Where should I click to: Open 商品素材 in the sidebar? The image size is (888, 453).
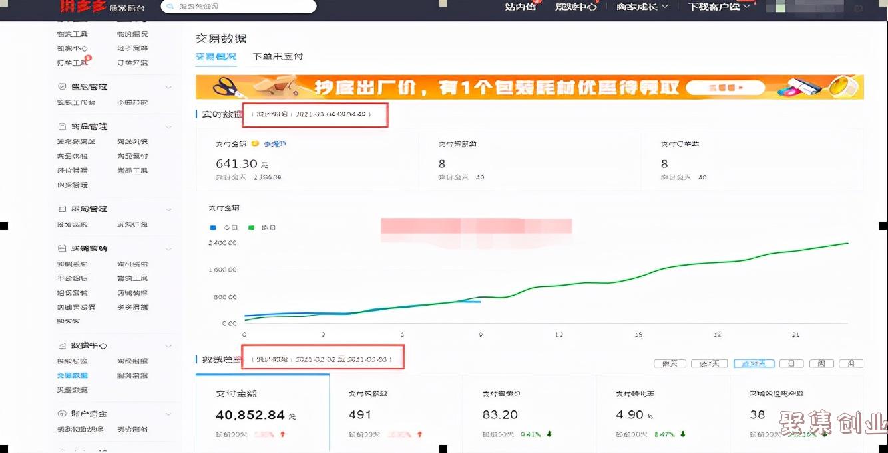tap(132, 156)
